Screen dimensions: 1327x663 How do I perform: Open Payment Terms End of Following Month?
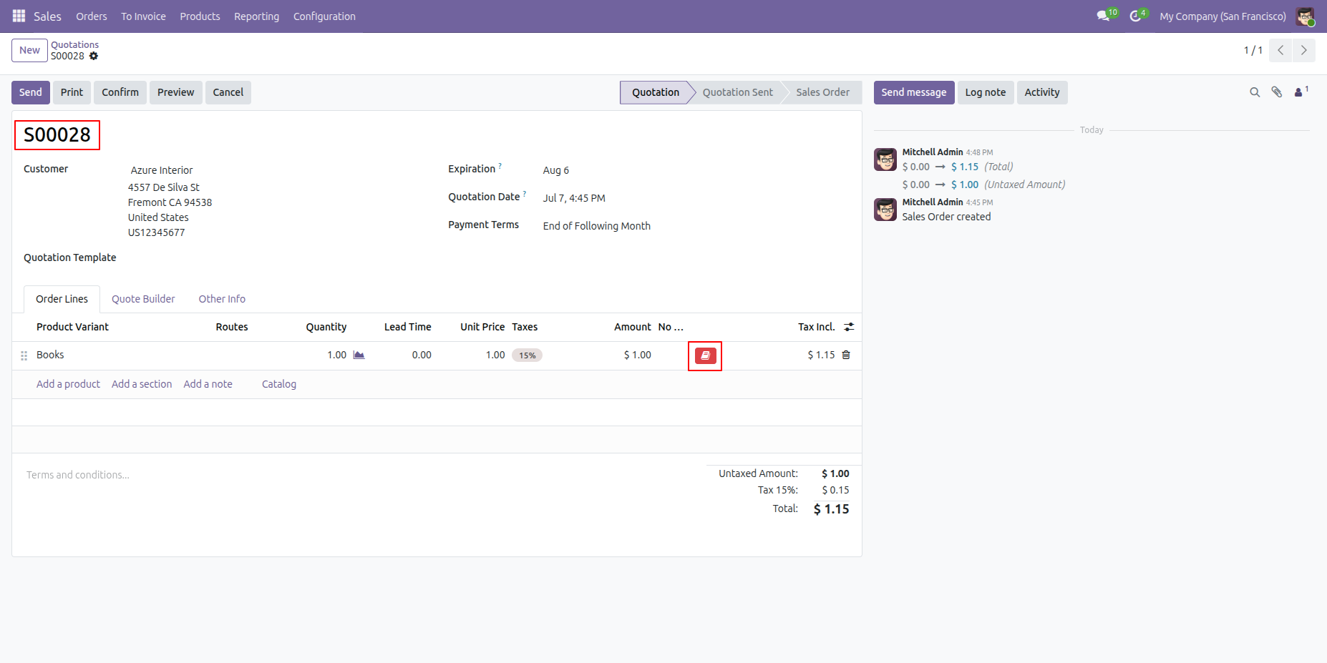tap(597, 226)
